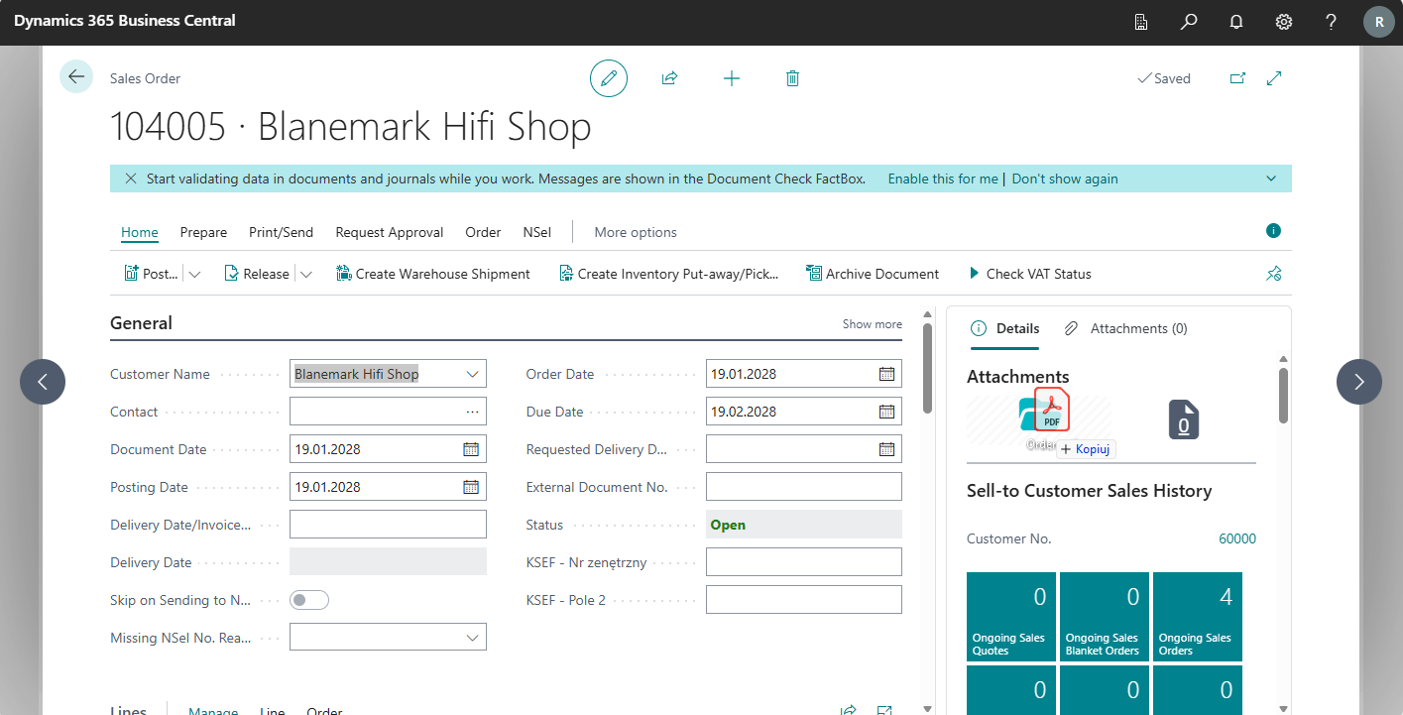
Task: Toggle the pin action bar icon
Action: coord(1274,274)
